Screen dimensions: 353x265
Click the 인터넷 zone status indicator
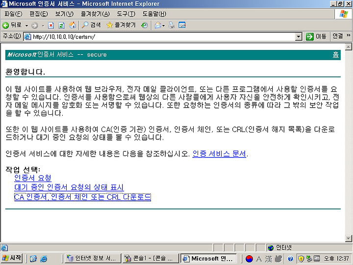(279, 248)
